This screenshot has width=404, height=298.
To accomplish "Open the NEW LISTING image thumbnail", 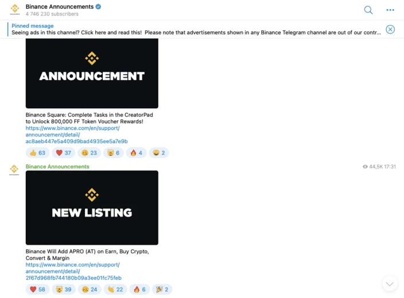I will tap(92, 207).
